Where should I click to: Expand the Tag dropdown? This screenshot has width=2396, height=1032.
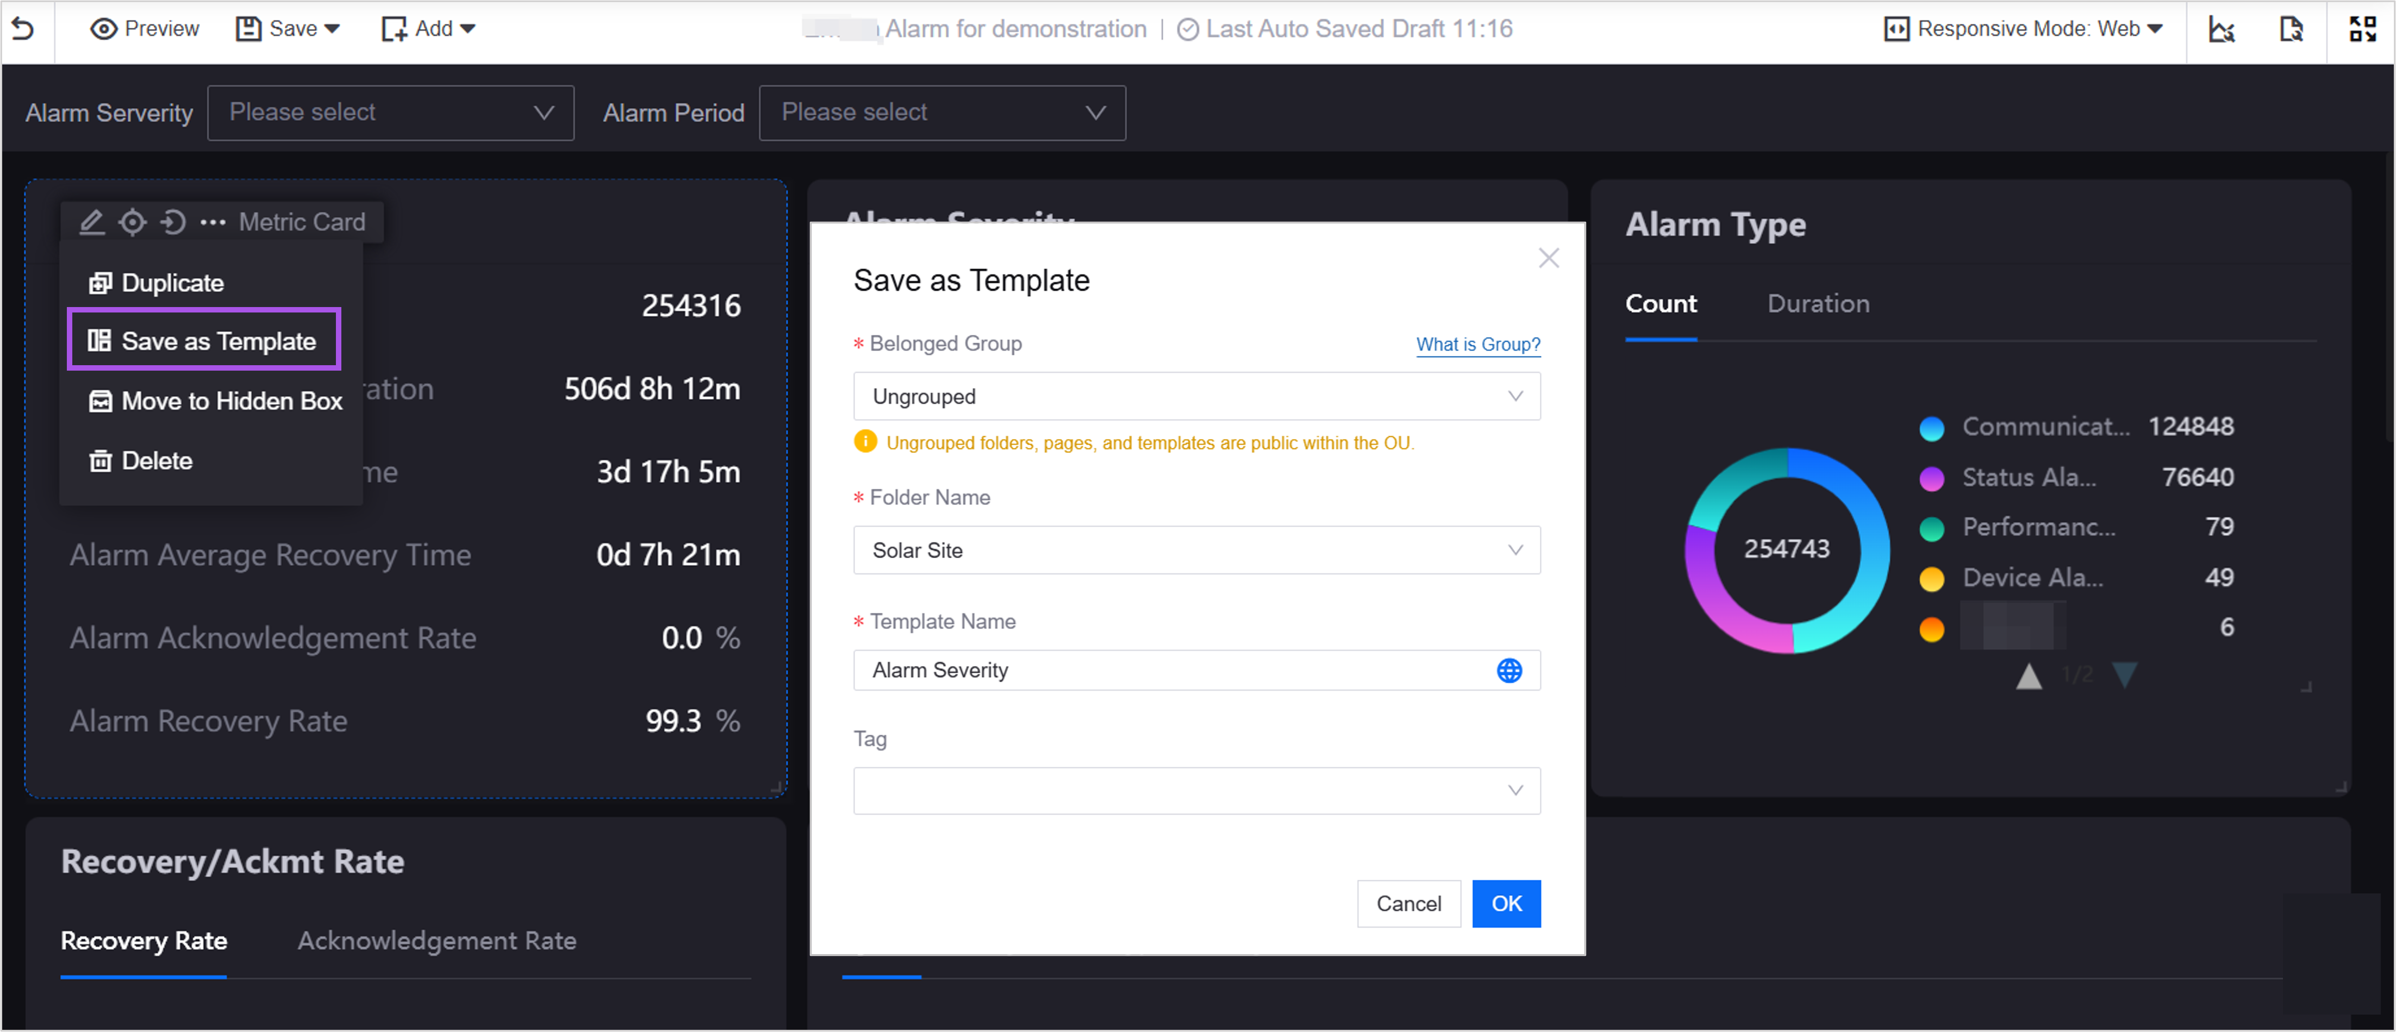1197,790
